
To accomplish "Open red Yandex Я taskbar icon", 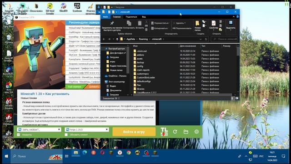I will pos(94,153).
